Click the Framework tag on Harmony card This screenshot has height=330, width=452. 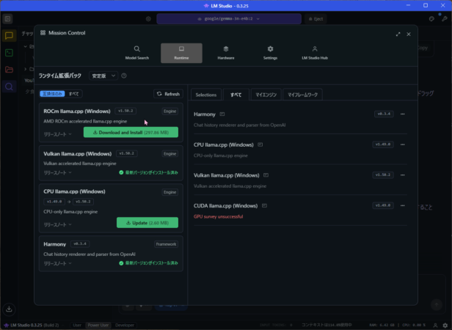[x=166, y=244]
